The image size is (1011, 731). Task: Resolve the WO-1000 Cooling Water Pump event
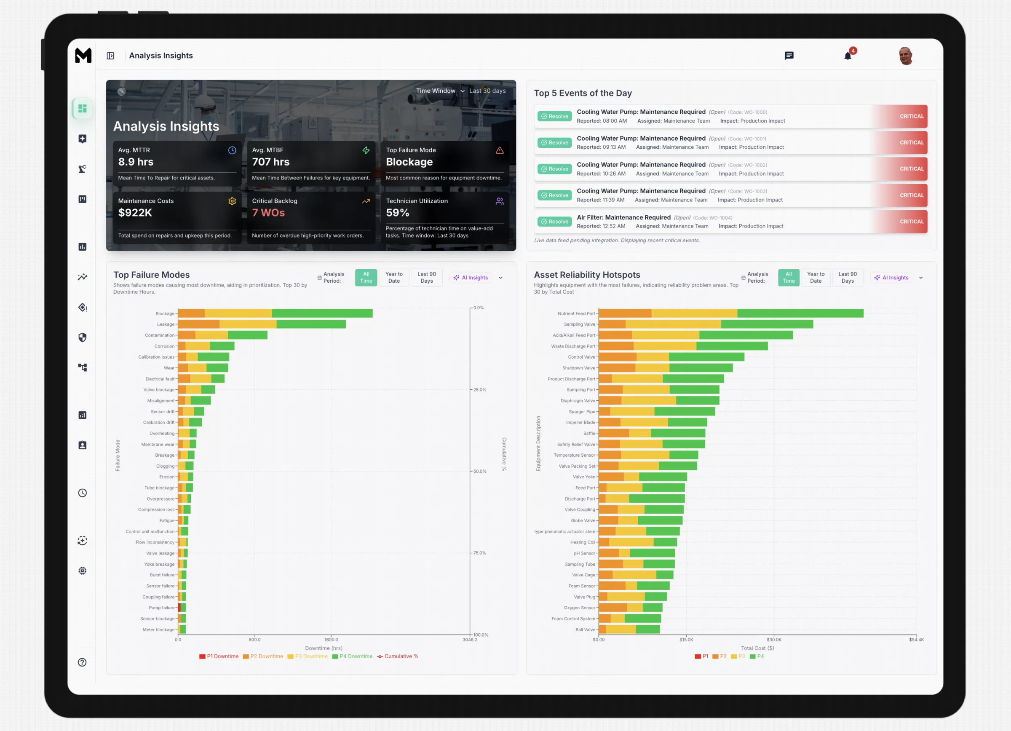pyautogui.click(x=554, y=116)
